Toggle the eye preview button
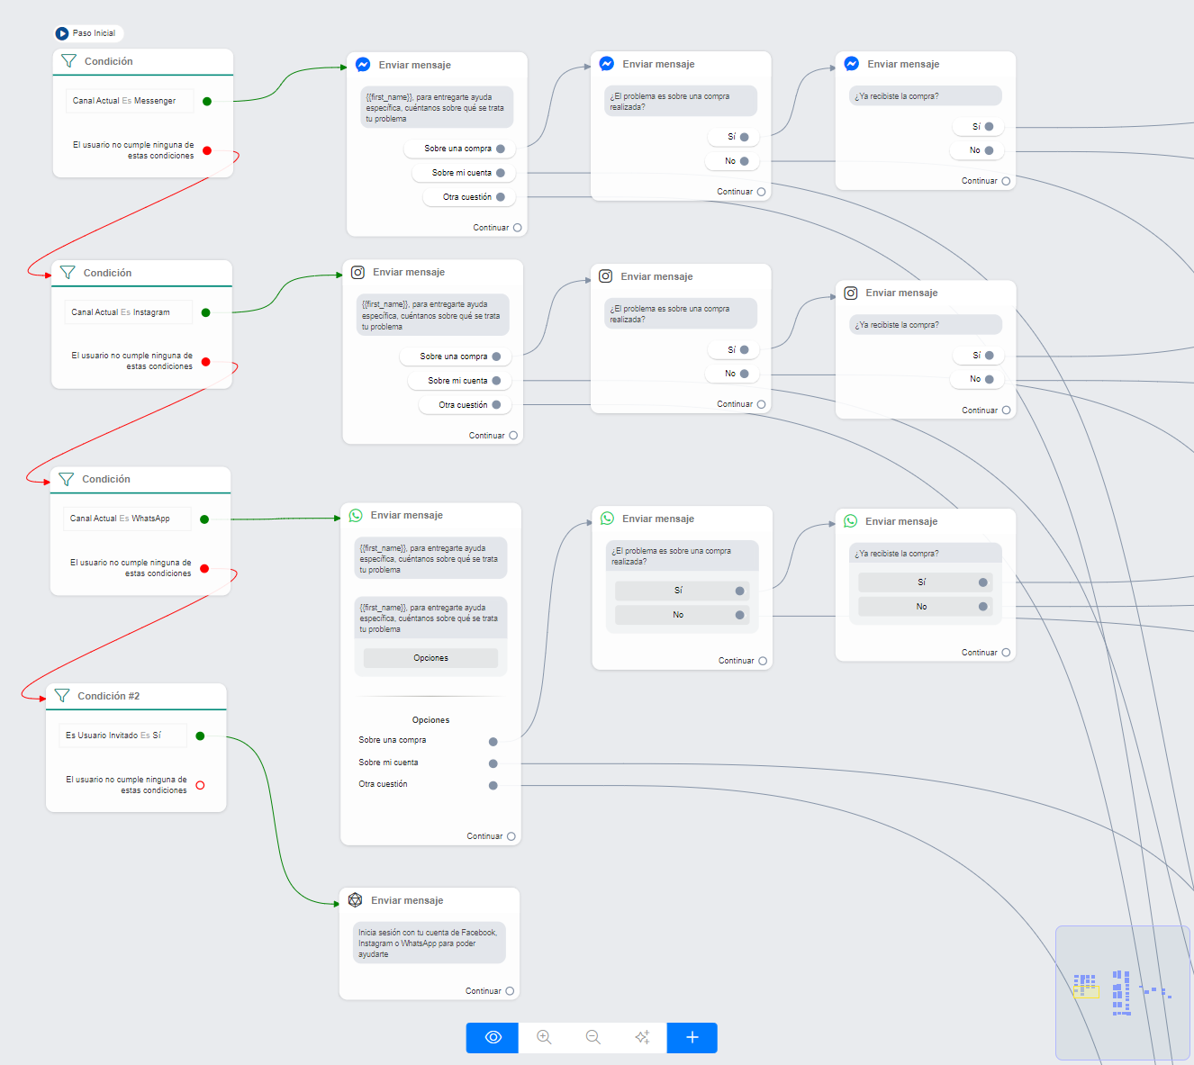1194x1065 pixels. pos(493,1037)
